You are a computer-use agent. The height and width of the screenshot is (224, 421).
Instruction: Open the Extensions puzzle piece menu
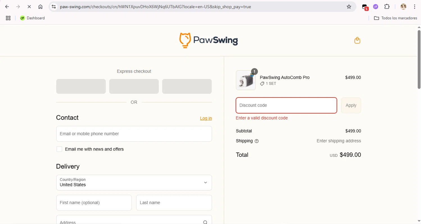pos(387,7)
